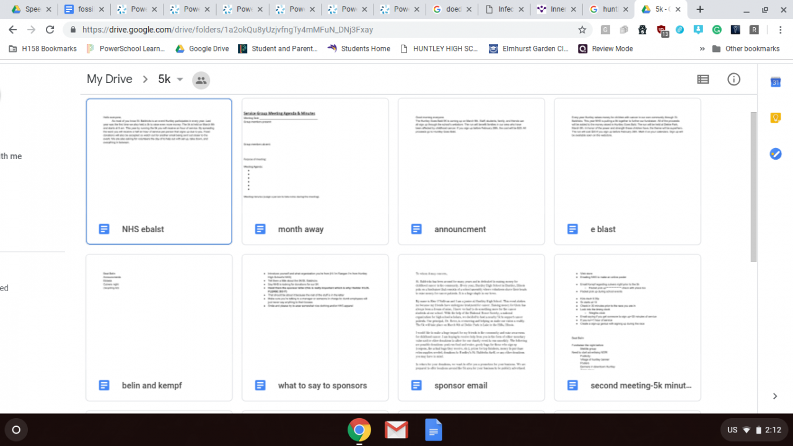Click the gray G extension icon
Screen dimensions: 793x446
coord(605,30)
